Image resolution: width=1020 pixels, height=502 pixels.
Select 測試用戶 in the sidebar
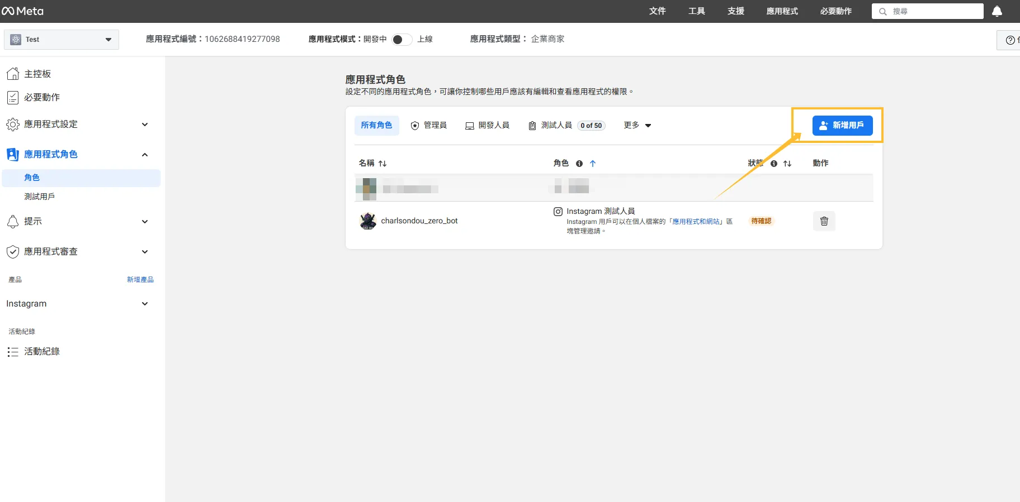pos(39,197)
